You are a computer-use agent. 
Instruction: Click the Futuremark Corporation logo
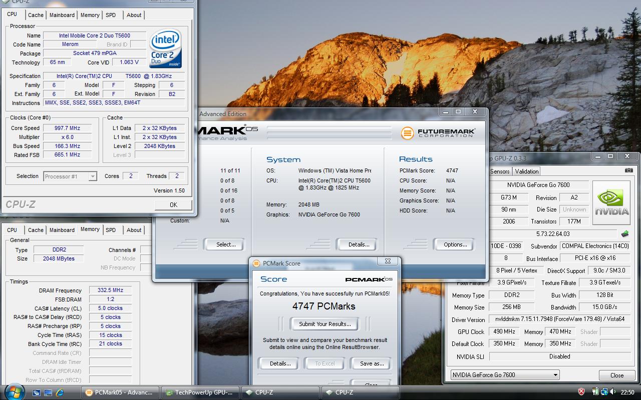pos(438,132)
